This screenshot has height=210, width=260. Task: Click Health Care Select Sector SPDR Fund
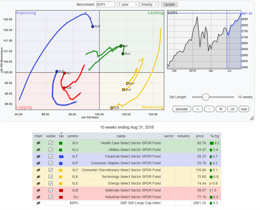[x=131, y=143]
